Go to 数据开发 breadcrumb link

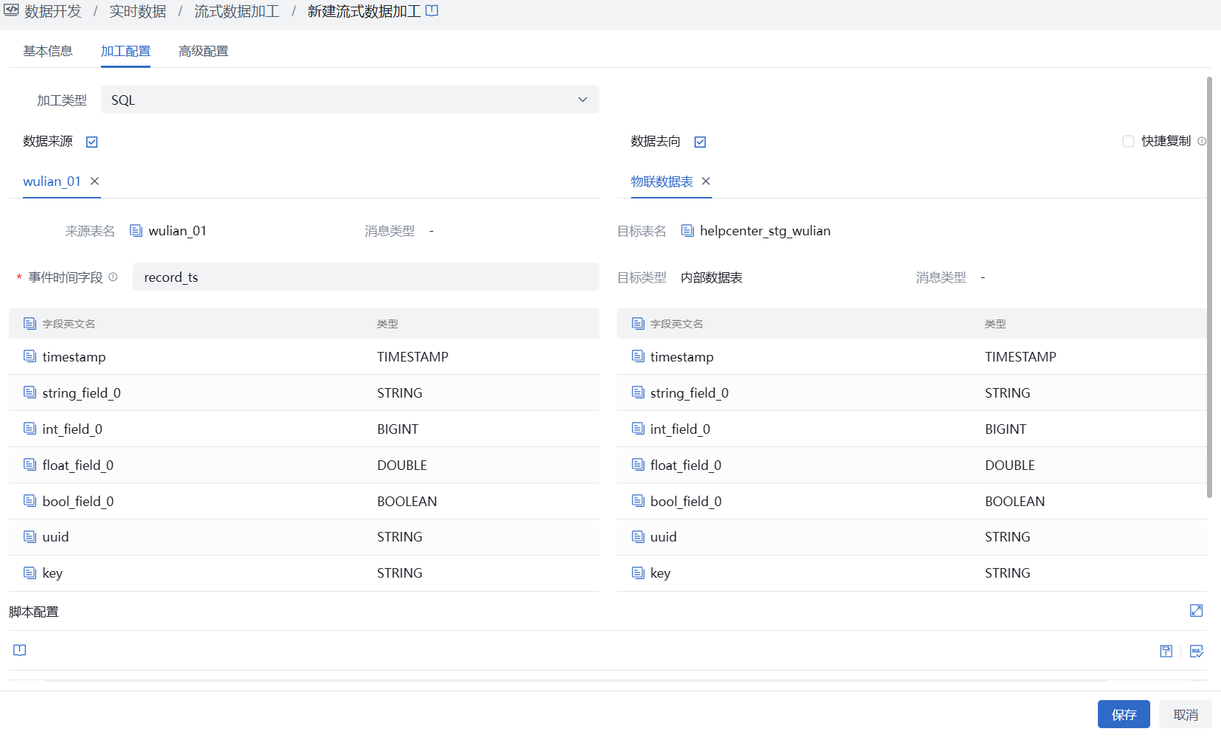point(53,11)
